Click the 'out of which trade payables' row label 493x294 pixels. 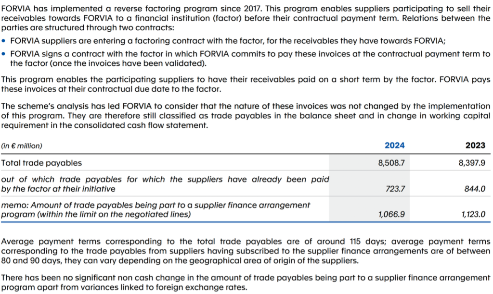point(165,184)
